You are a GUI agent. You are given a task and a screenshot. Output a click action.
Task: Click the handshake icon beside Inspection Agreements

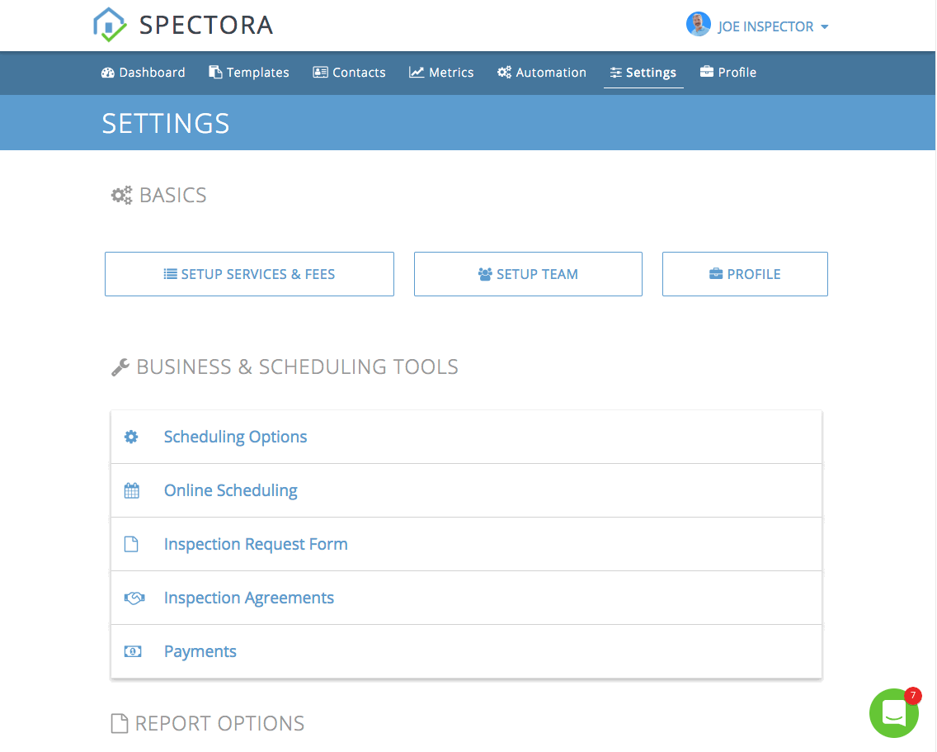(134, 598)
